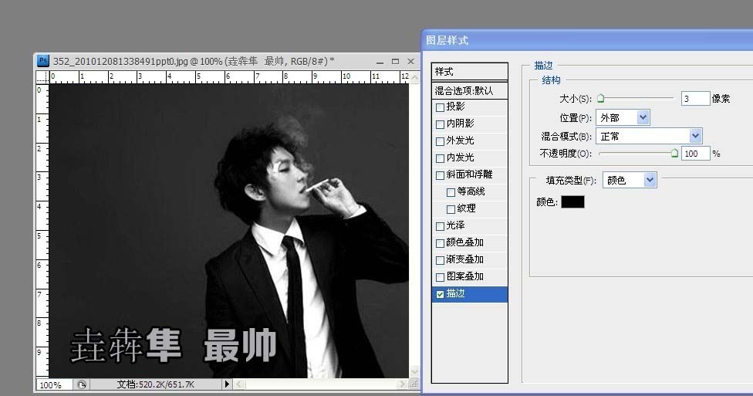753x396 pixels.
Task: Minimize the document window
Action: pos(380,62)
